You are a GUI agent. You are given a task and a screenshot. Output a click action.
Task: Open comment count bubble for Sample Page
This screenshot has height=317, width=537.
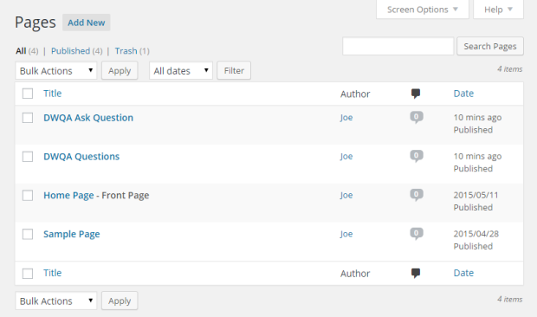[417, 234]
